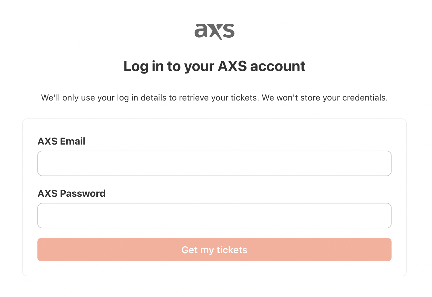Click inside the AXS Email input field
The width and height of the screenshot is (432, 297).
(x=214, y=163)
